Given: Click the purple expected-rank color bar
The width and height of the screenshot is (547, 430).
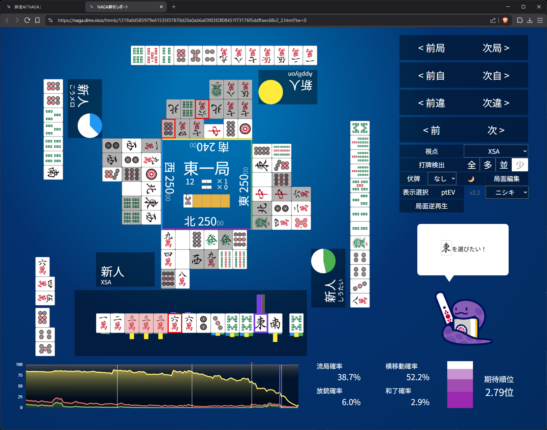Looking at the screenshot, I should coord(460,385).
